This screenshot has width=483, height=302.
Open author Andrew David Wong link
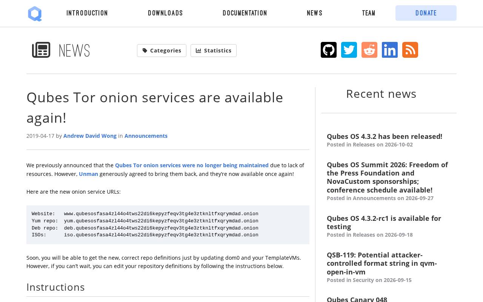click(x=90, y=136)
